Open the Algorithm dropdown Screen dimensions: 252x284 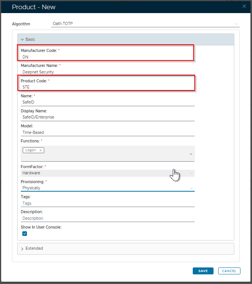click(x=144, y=24)
